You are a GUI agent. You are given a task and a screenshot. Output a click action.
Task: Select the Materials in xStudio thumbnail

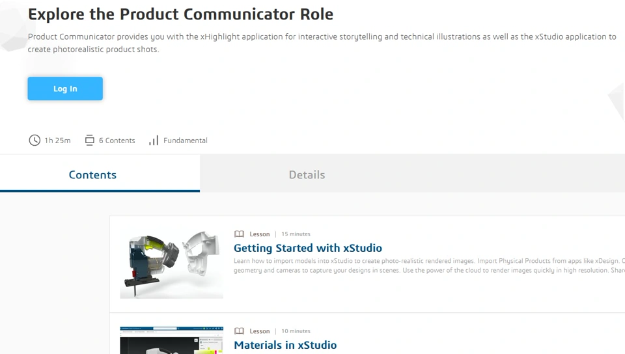point(172,340)
